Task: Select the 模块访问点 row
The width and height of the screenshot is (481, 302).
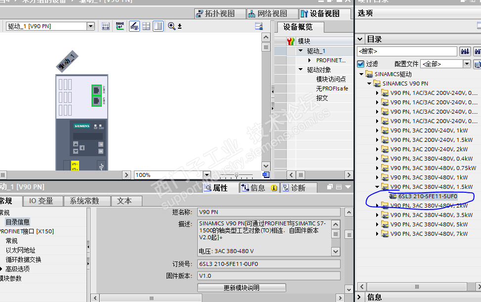Action: [x=331, y=79]
